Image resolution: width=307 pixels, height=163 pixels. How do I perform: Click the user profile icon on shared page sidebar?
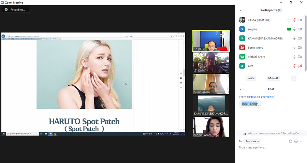click(181, 74)
